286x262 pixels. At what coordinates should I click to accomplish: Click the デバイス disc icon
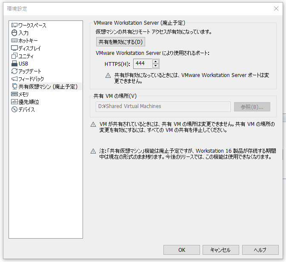pos(14,109)
